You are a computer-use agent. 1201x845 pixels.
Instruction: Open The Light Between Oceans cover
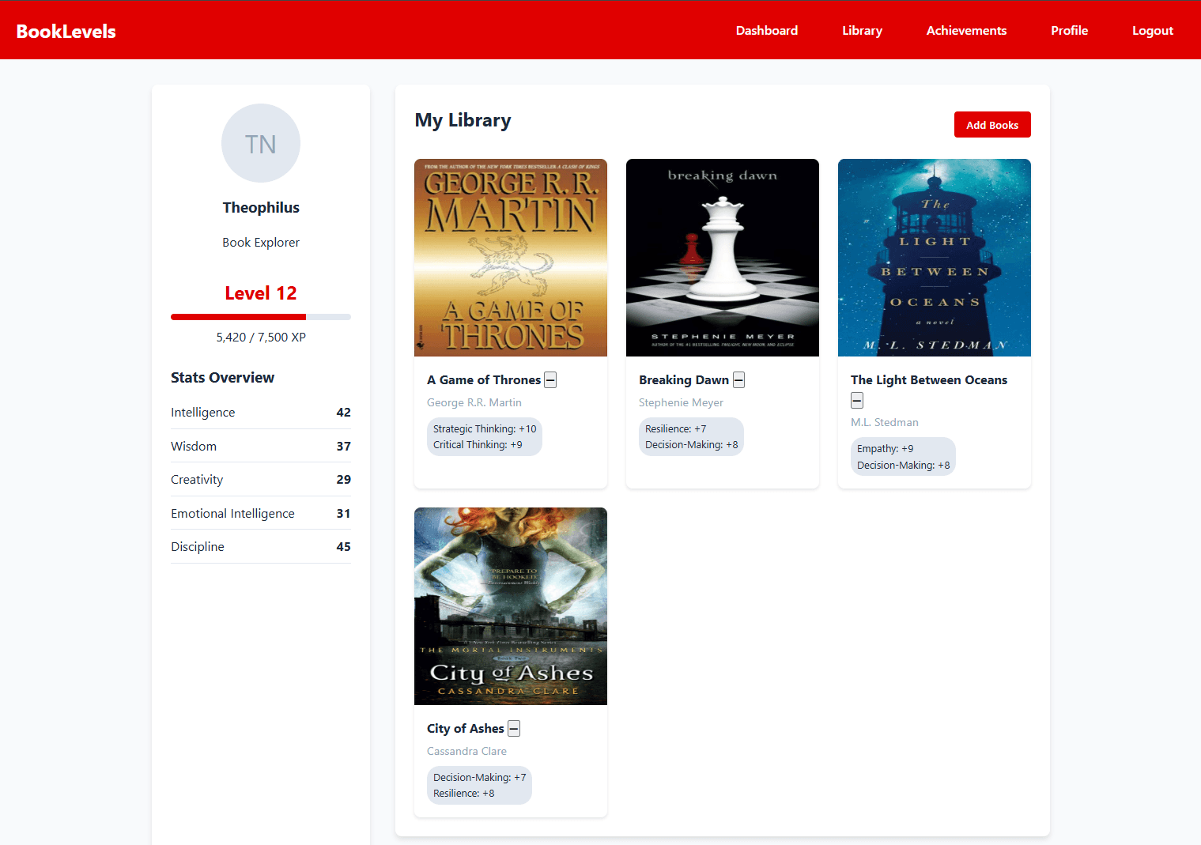pyautogui.click(x=935, y=258)
